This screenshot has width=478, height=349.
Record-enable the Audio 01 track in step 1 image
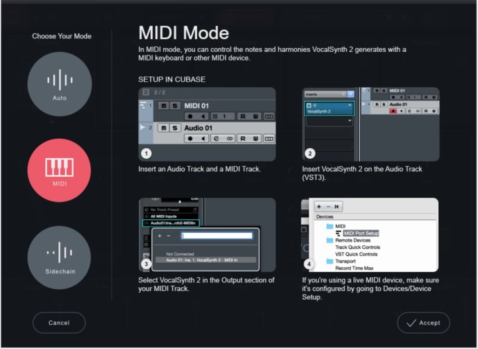coord(191,139)
